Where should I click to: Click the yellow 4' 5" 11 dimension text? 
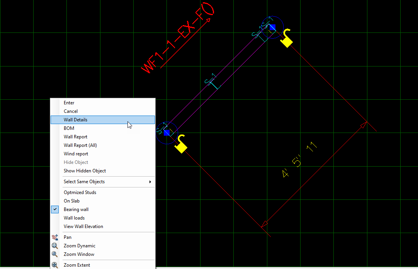pos(299,160)
